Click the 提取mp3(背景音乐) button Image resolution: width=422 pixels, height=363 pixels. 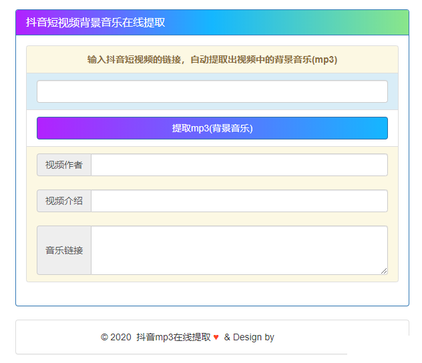212,128
